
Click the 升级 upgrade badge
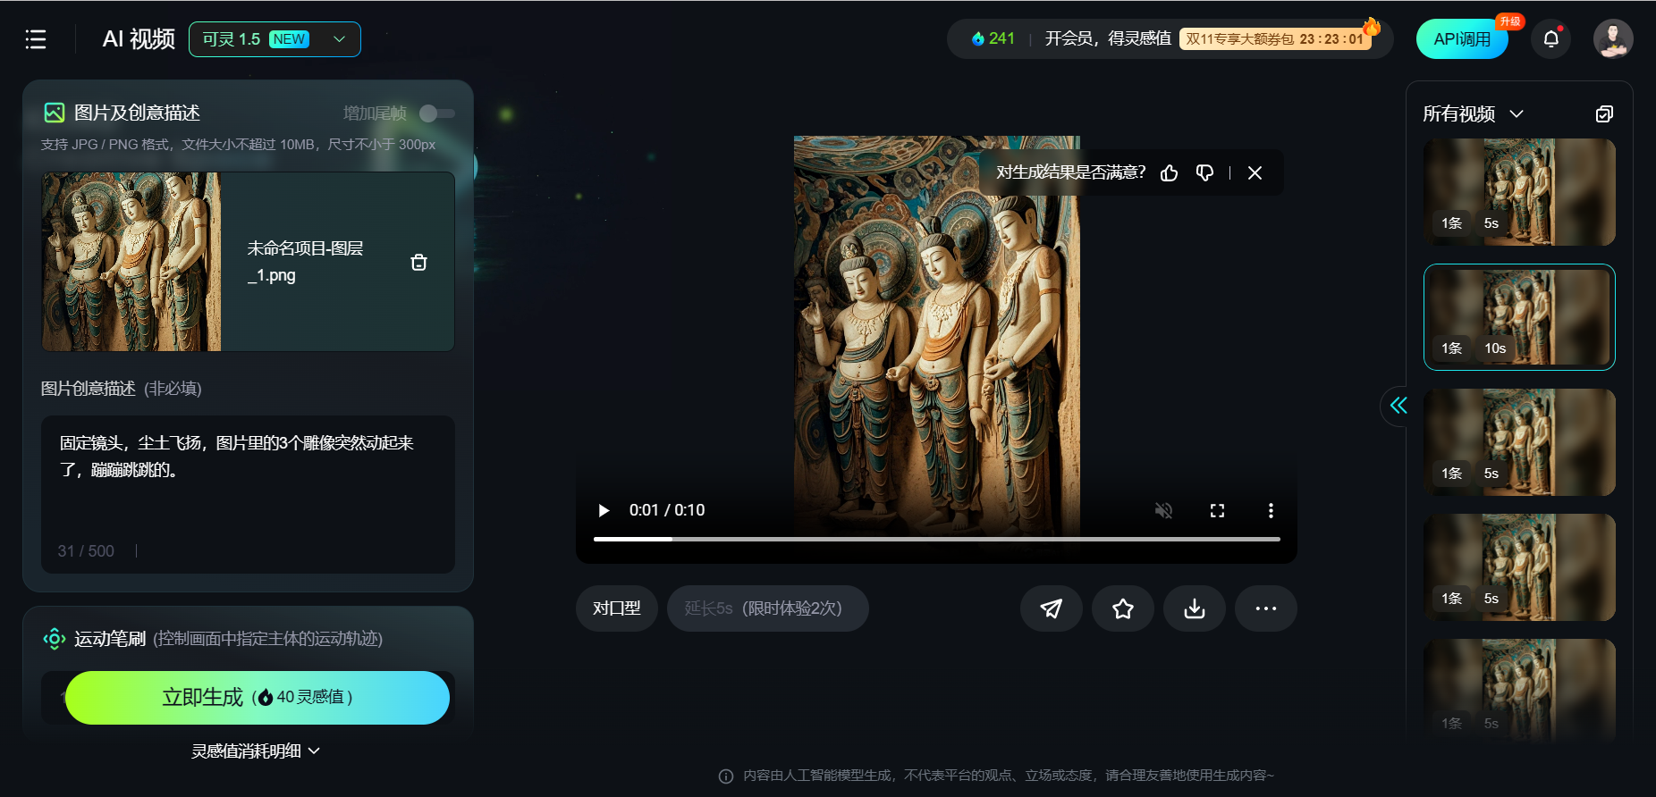[x=1510, y=21]
